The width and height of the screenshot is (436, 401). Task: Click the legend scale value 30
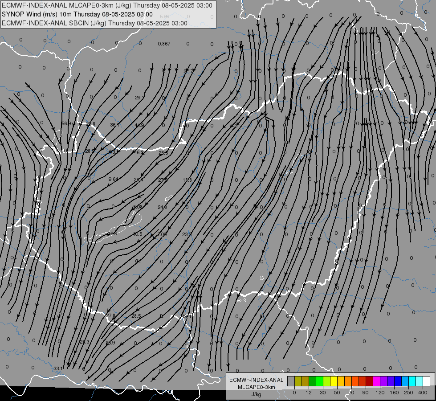pos(322,393)
